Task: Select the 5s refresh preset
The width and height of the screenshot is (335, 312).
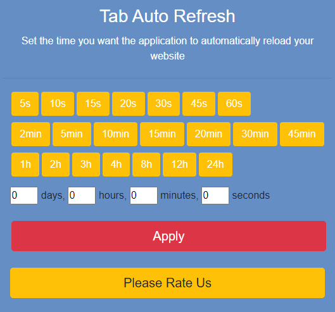Action: (25, 104)
